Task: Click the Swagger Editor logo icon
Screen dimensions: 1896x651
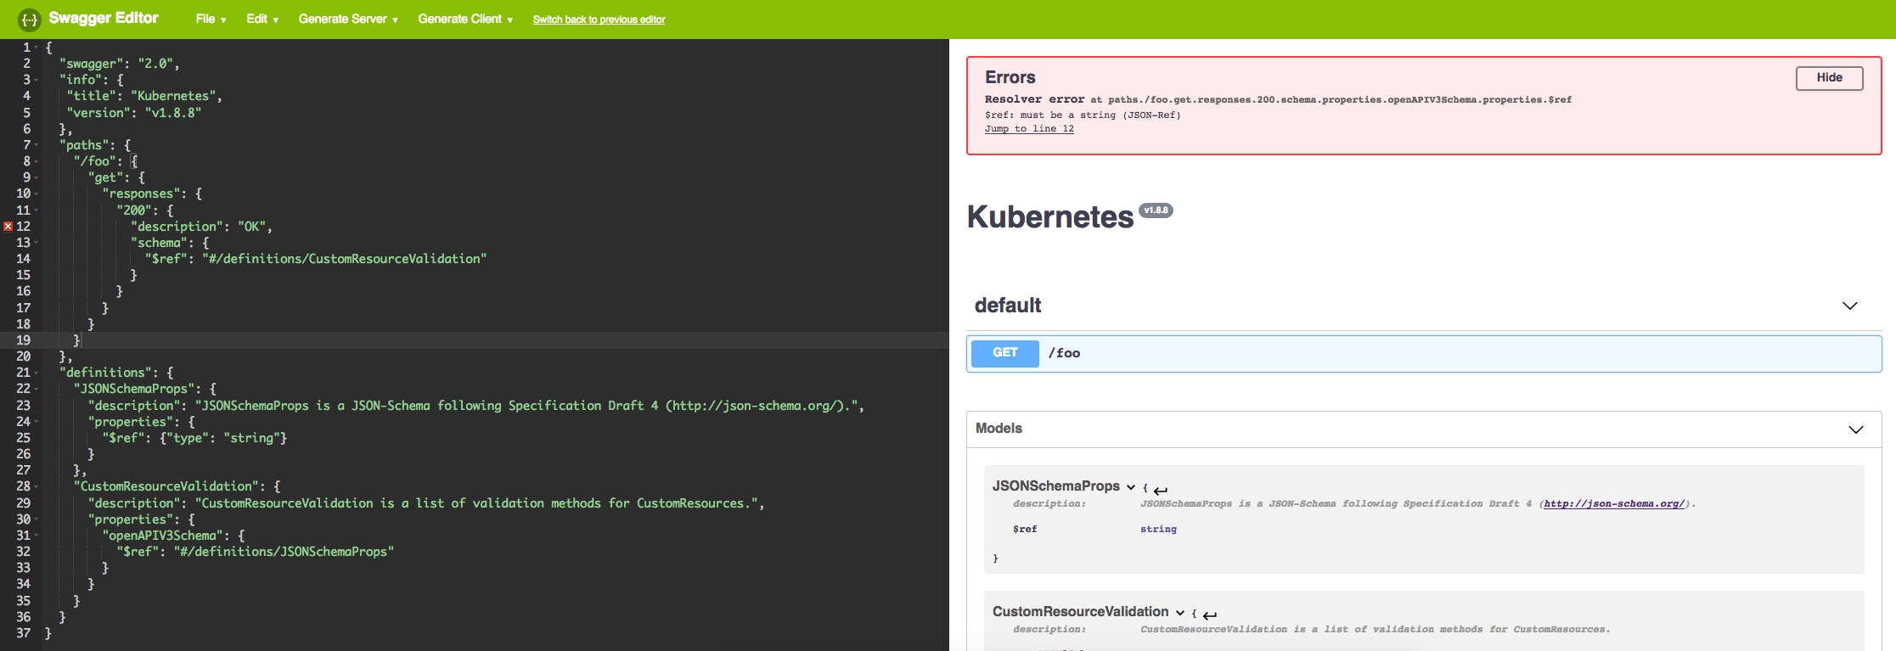Action: (x=30, y=19)
